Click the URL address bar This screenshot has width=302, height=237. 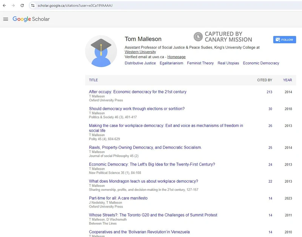point(166,5)
